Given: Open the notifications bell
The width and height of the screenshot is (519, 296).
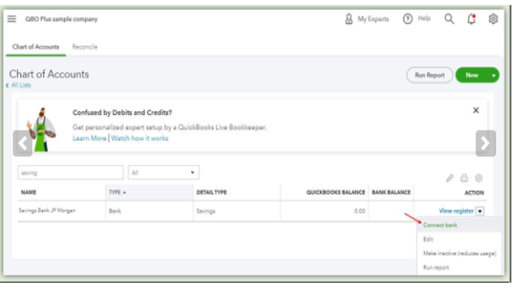Looking at the screenshot, I should 472,19.
